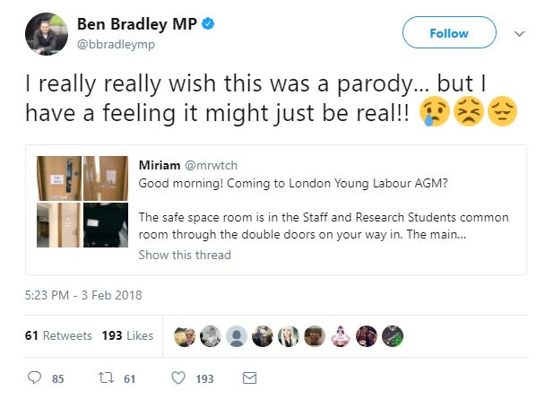Click the first liker's avatar
Viewport: 545px width, 408px height.
(182, 336)
